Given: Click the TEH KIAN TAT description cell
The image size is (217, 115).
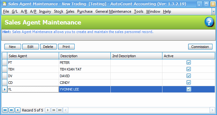Looking at the screenshot, I should 85,69.
